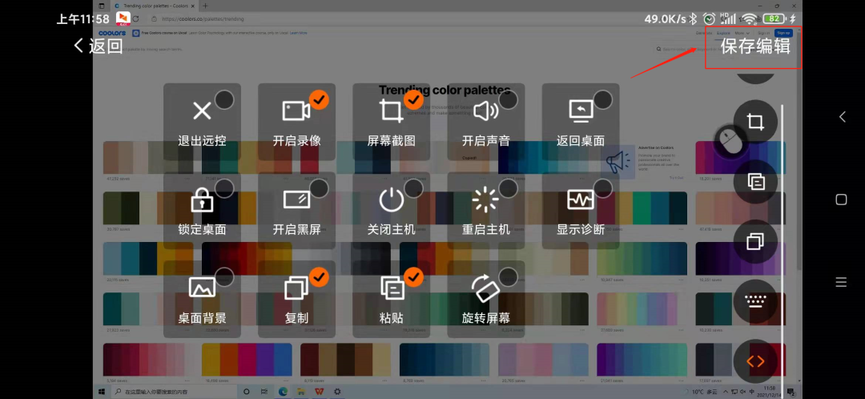Viewport: 865px width, 399px height.
Task: Click the Cortana circle on the taskbar
Action: coord(247,391)
